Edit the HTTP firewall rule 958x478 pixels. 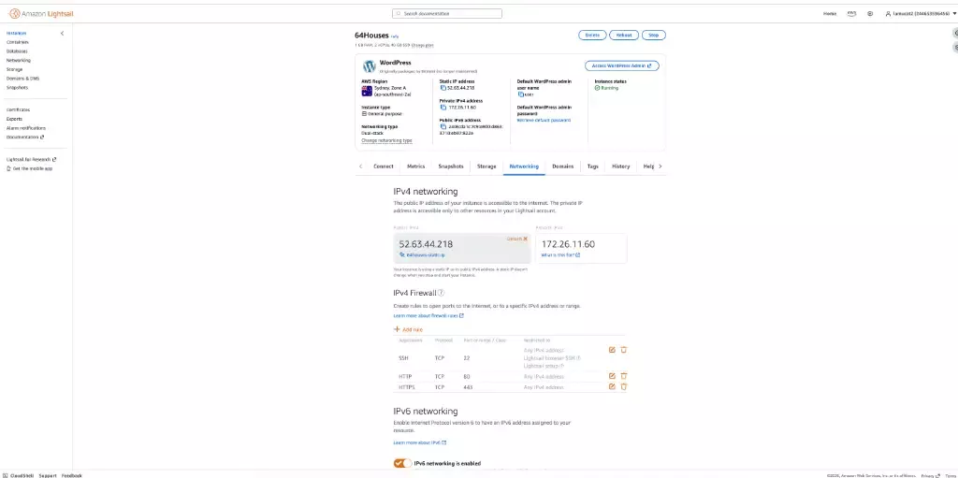click(x=612, y=376)
